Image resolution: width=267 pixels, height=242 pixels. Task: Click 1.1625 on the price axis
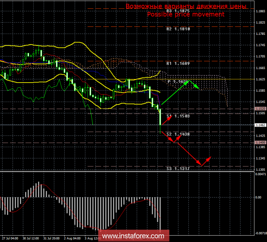pyautogui.click(x=261, y=79)
